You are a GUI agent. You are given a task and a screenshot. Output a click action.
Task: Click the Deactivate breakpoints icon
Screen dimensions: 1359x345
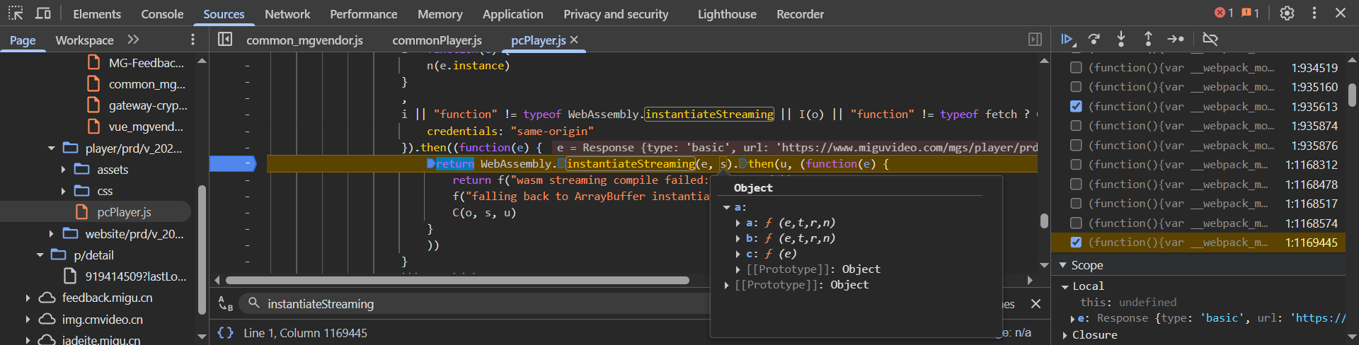click(x=1210, y=40)
